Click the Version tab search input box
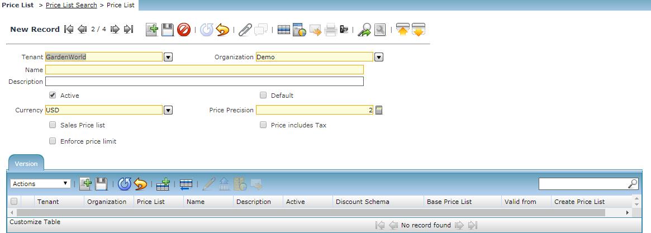 (x=583, y=184)
